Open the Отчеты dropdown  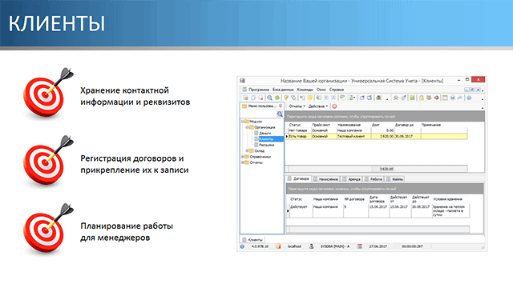coord(297,106)
